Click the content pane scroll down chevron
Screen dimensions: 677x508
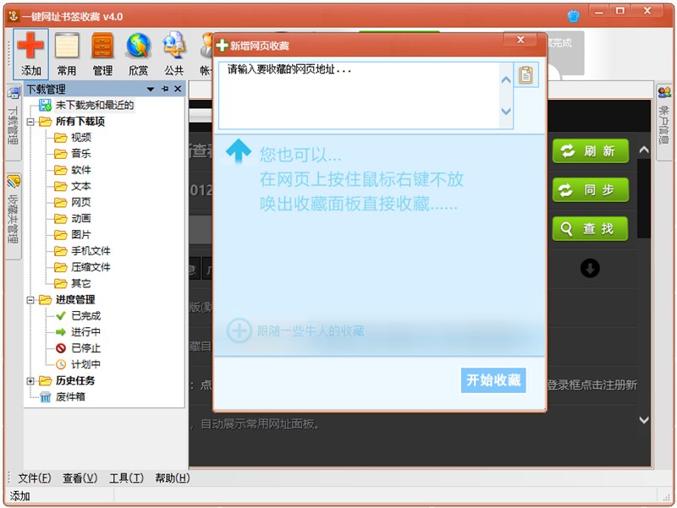(644, 419)
